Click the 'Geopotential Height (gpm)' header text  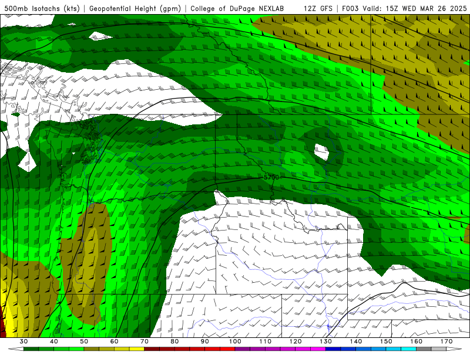point(135,8)
